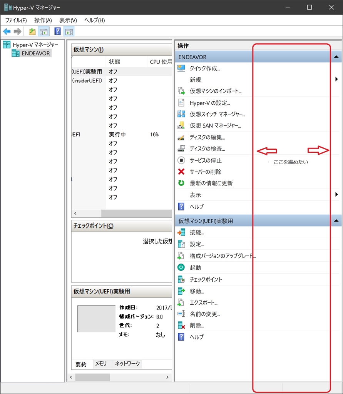Click the ディスクの検査 icon

(181, 149)
